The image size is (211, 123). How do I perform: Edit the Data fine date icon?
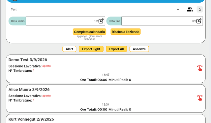tap(199, 21)
